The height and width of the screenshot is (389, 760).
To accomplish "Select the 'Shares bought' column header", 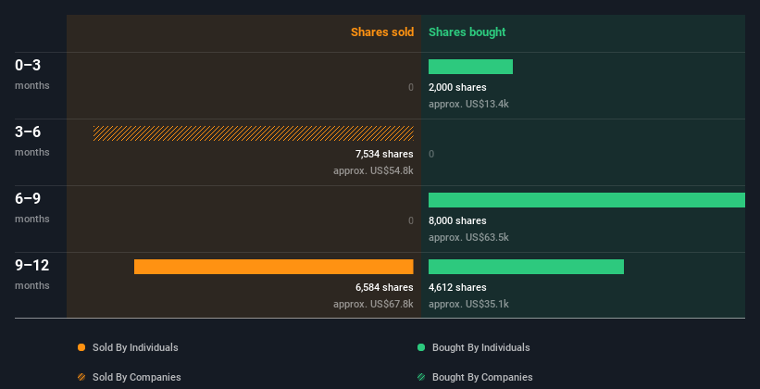I will coord(467,32).
